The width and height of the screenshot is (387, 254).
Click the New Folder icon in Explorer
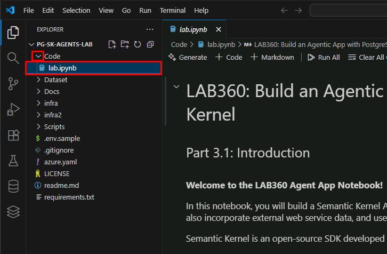(125, 44)
